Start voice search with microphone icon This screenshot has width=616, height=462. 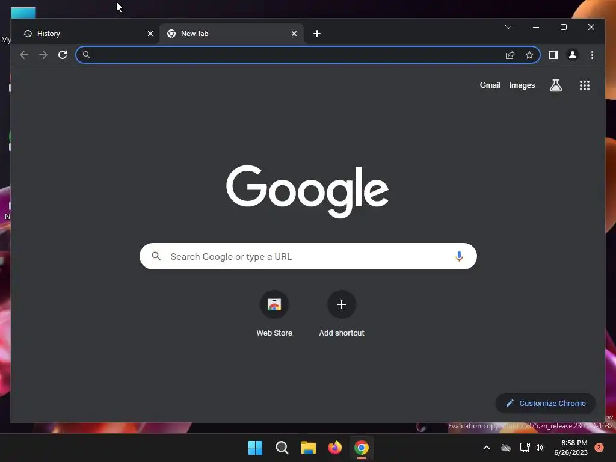click(459, 256)
